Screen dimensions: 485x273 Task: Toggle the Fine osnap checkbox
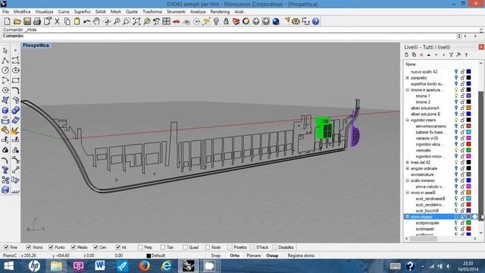point(6,247)
